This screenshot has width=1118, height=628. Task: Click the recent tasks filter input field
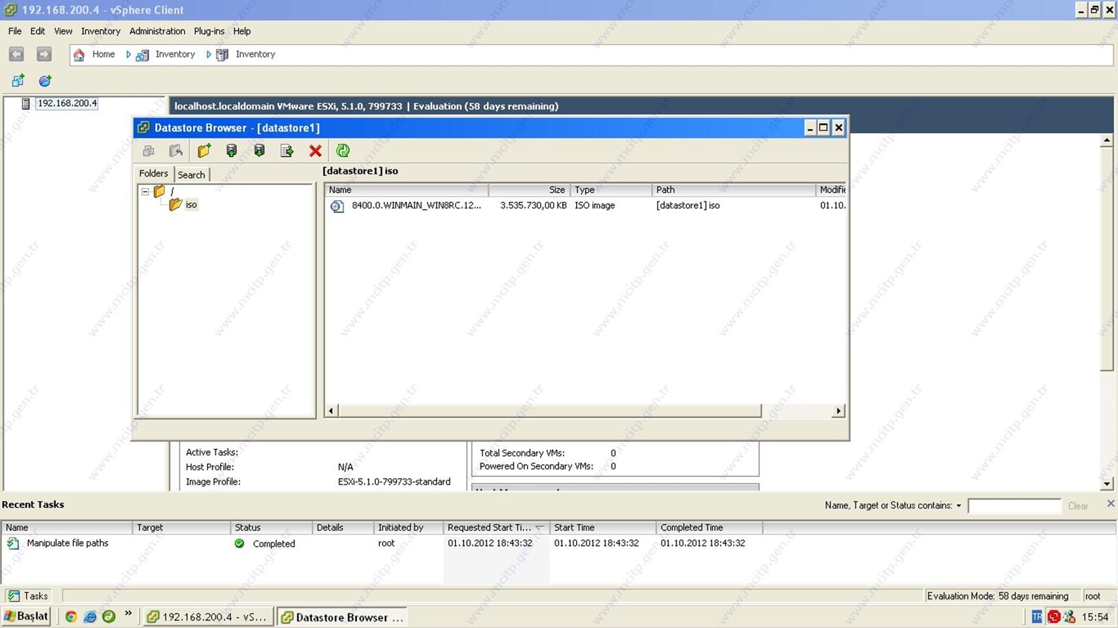[1014, 506]
